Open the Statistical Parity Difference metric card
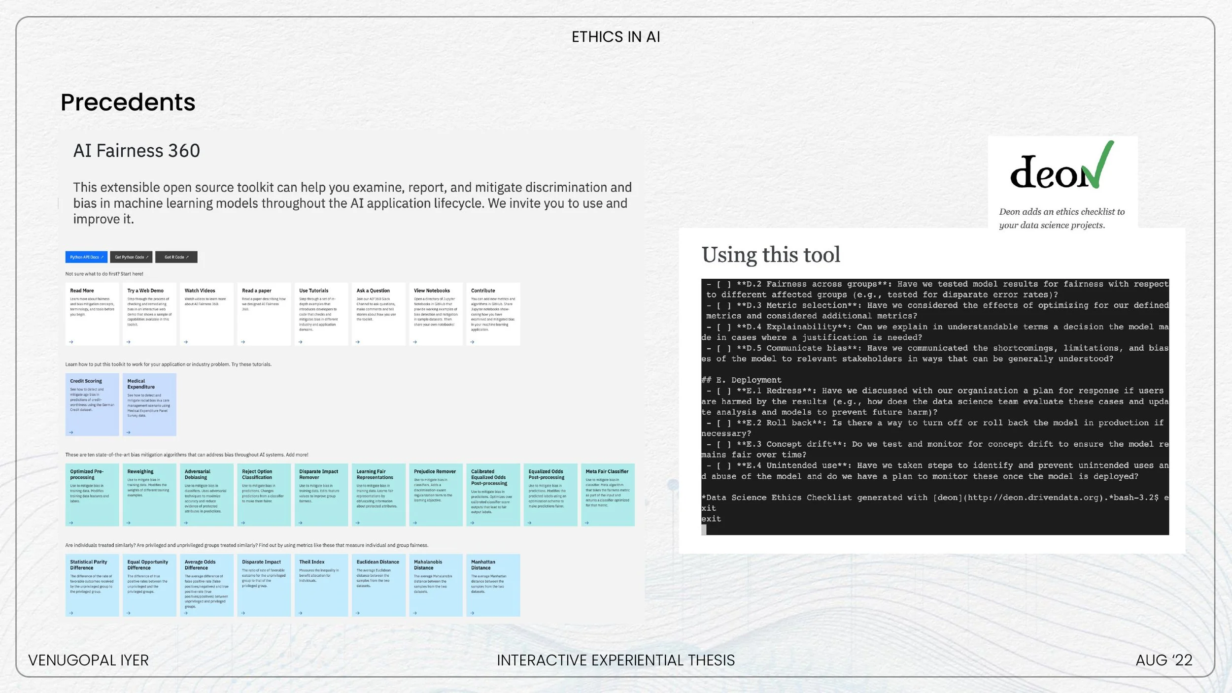The image size is (1232, 693). coord(92,585)
